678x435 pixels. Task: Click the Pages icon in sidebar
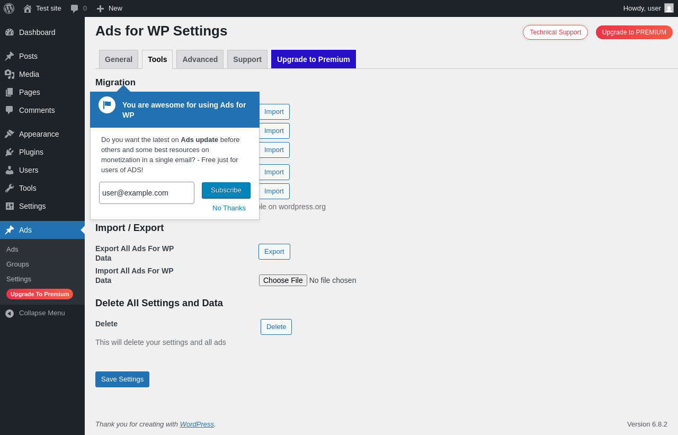coord(10,92)
